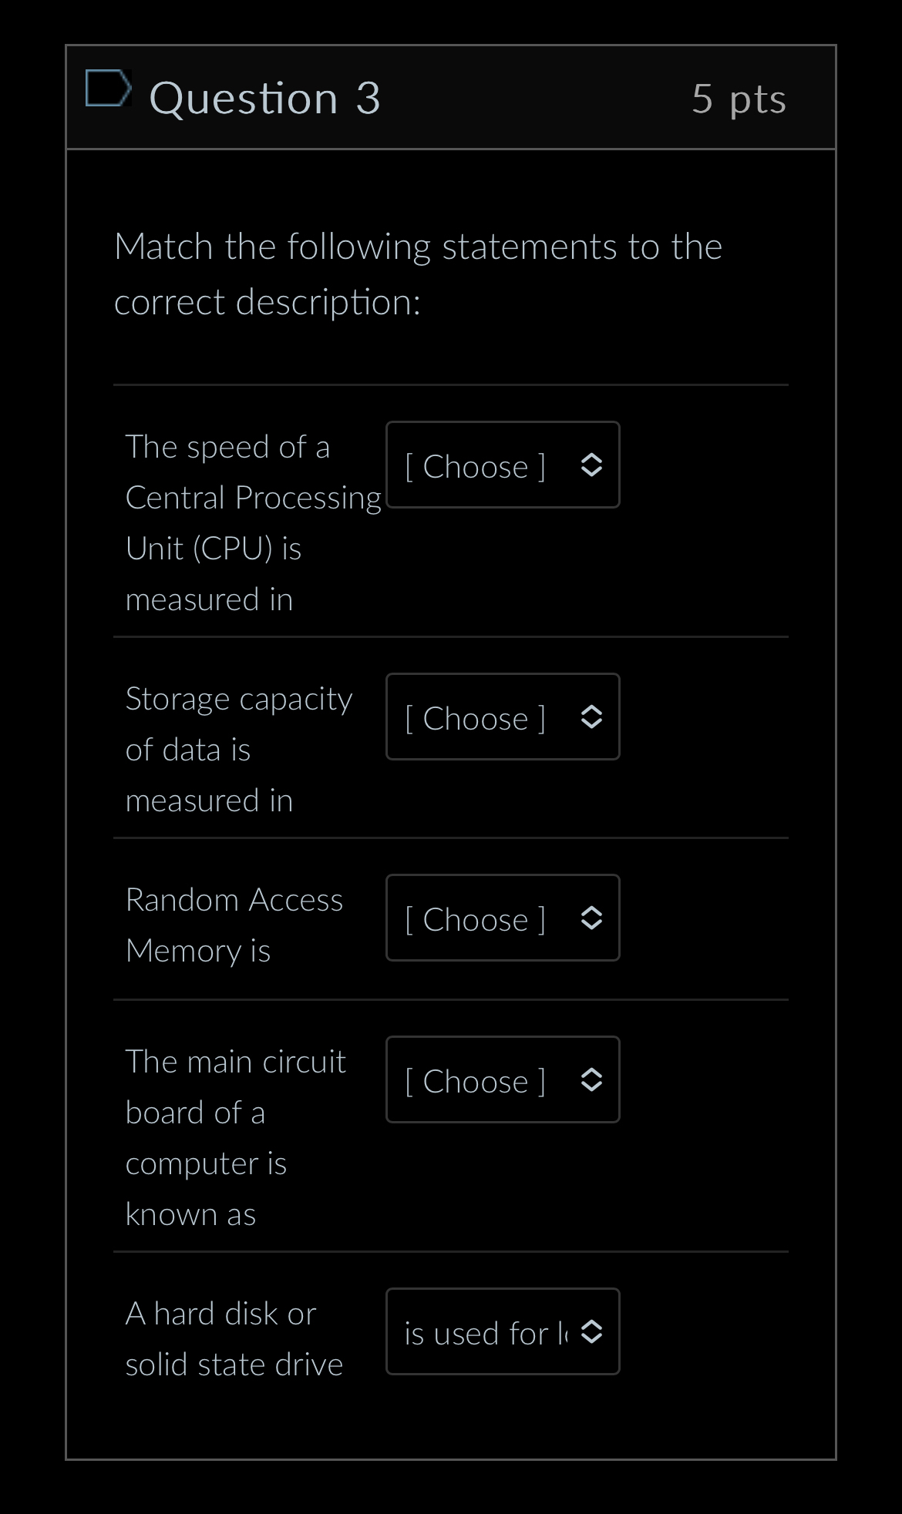Flag Question 3 for review
This screenshot has height=1514, width=902.
108,89
